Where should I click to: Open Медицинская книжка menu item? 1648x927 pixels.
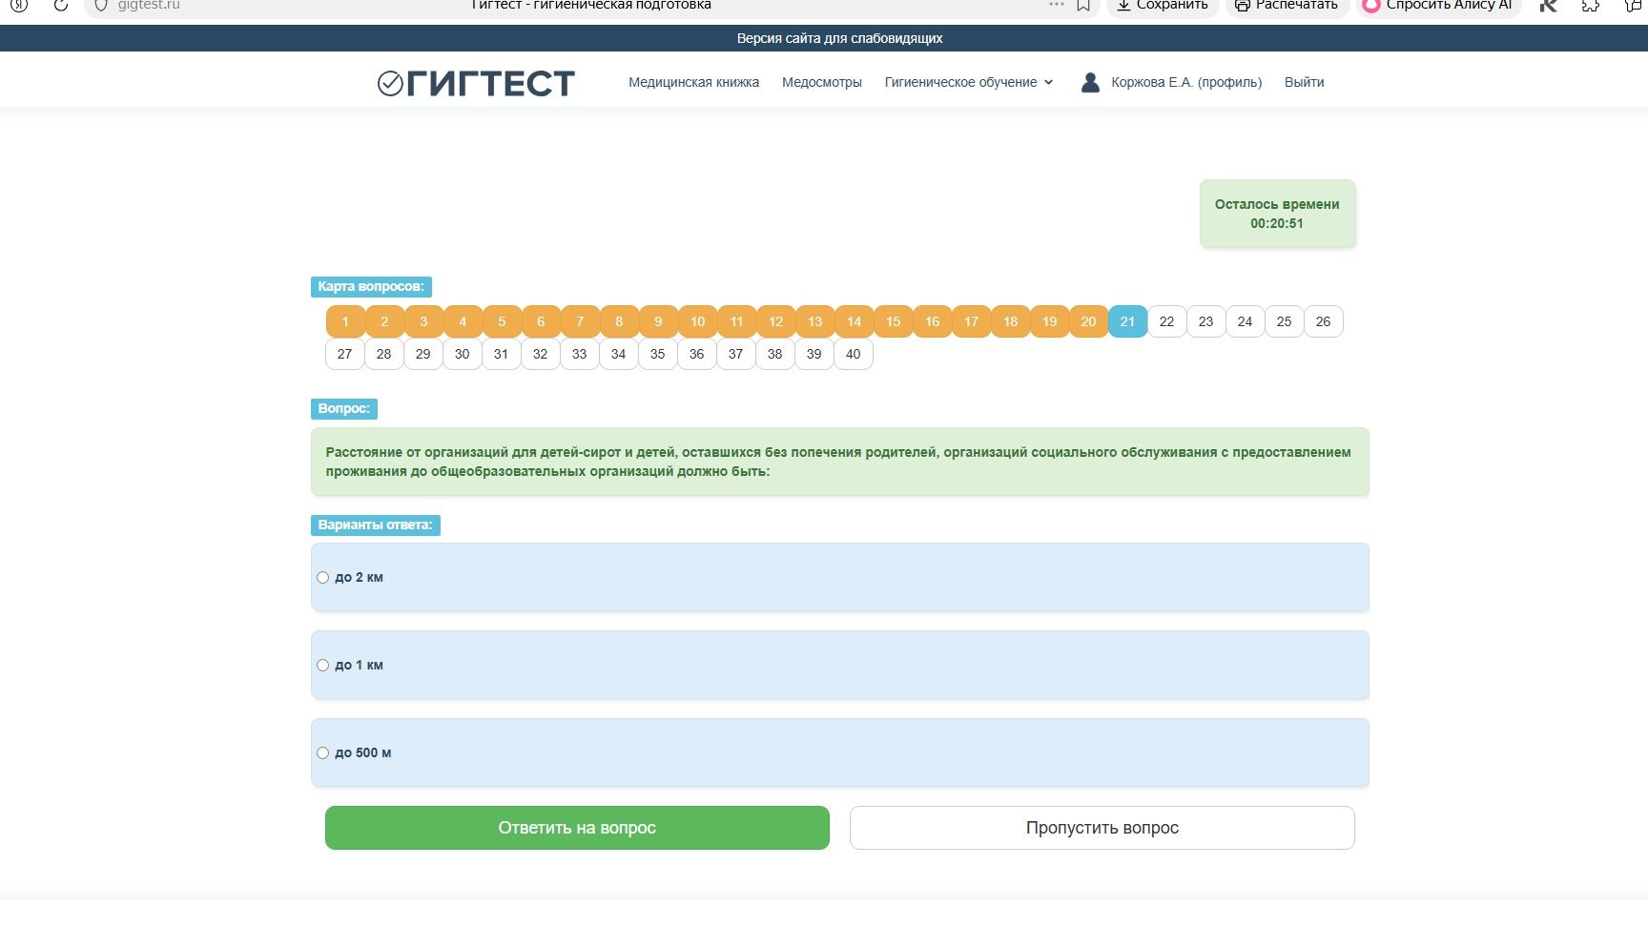pos(693,82)
